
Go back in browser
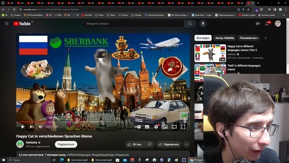pyautogui.click(x=3, y=10)
